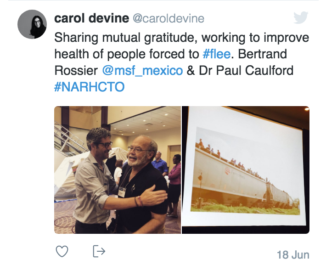This screenshot has width=326, height=271.
Task: Open the @msf_mexico mention
Action: pyautogui.click(x=142, y=70)
